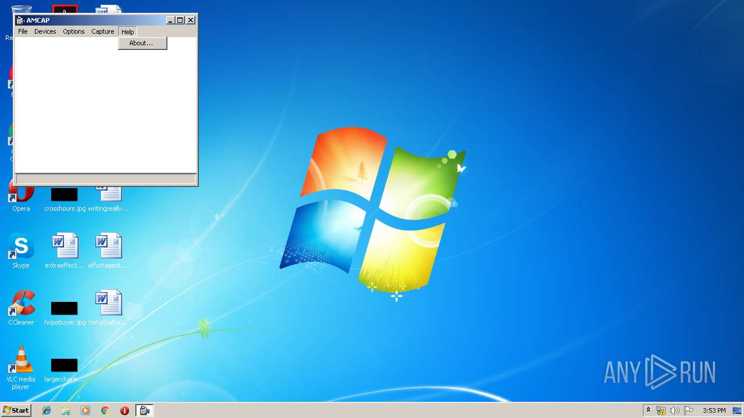
Task: Open the Start menu
Action: (x=16, y=410)
